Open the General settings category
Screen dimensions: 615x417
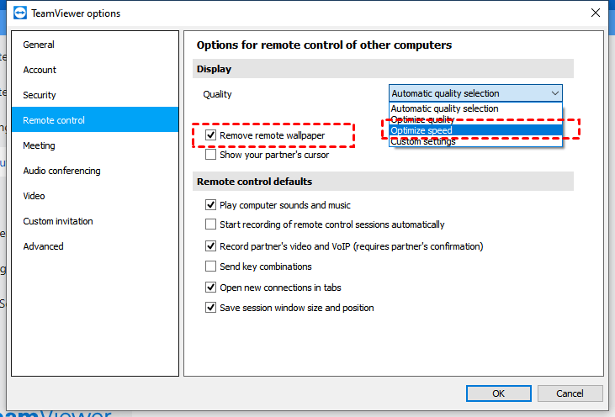coord(39,45)
